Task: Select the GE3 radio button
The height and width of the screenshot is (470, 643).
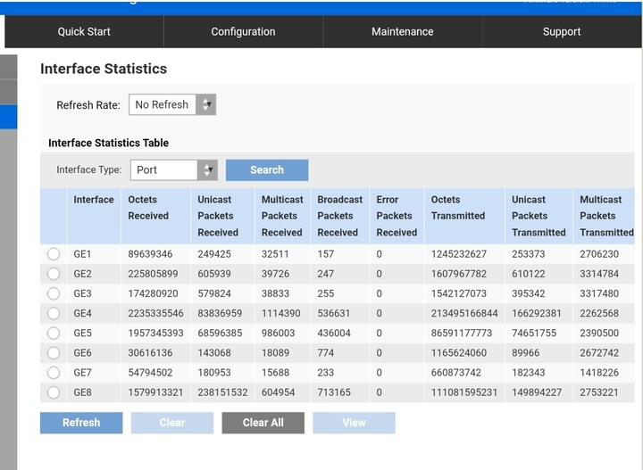Action: click(54, 293)
